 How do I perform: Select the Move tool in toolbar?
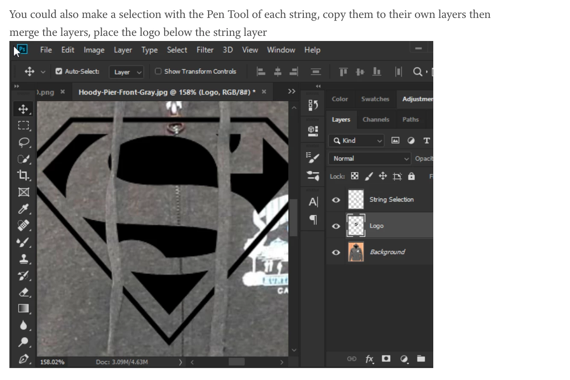pos(23,109)
